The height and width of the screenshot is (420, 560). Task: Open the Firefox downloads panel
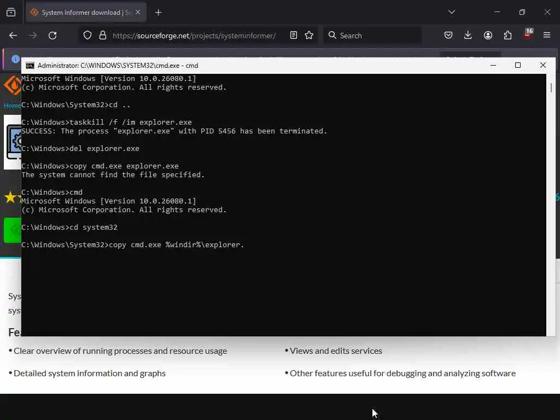tap(468, 36)
